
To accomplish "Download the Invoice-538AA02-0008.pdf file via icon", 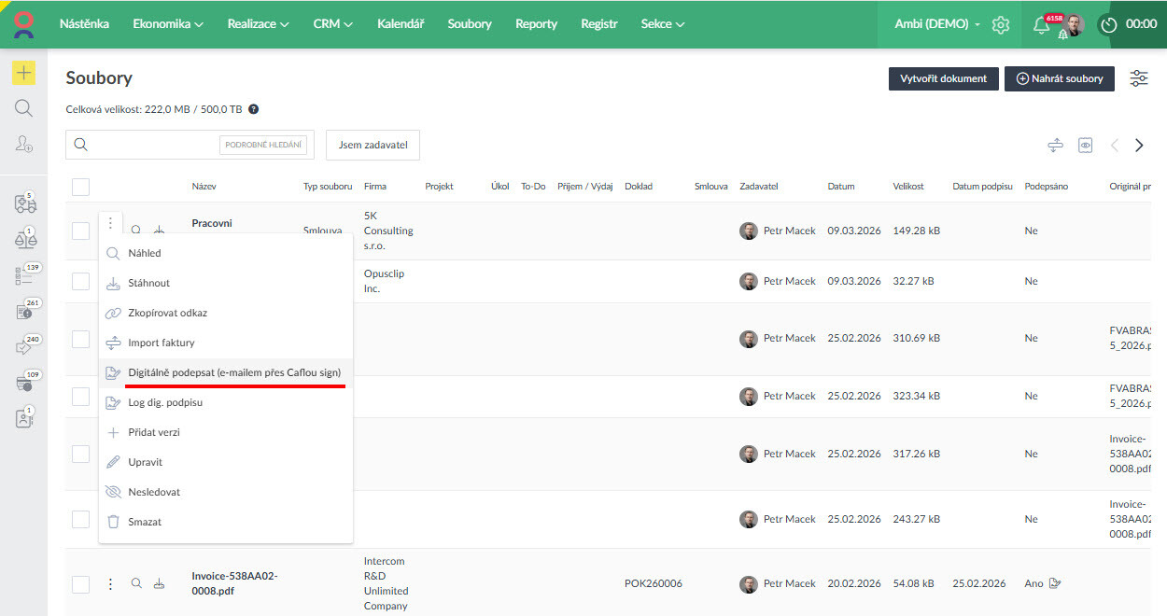I will click(160, 584).
